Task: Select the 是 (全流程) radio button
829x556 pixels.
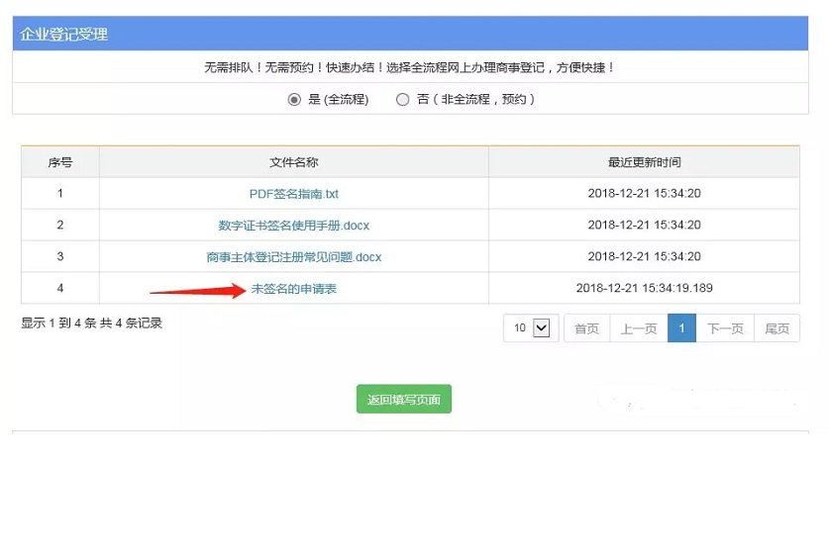Action: tap(294, 99)
